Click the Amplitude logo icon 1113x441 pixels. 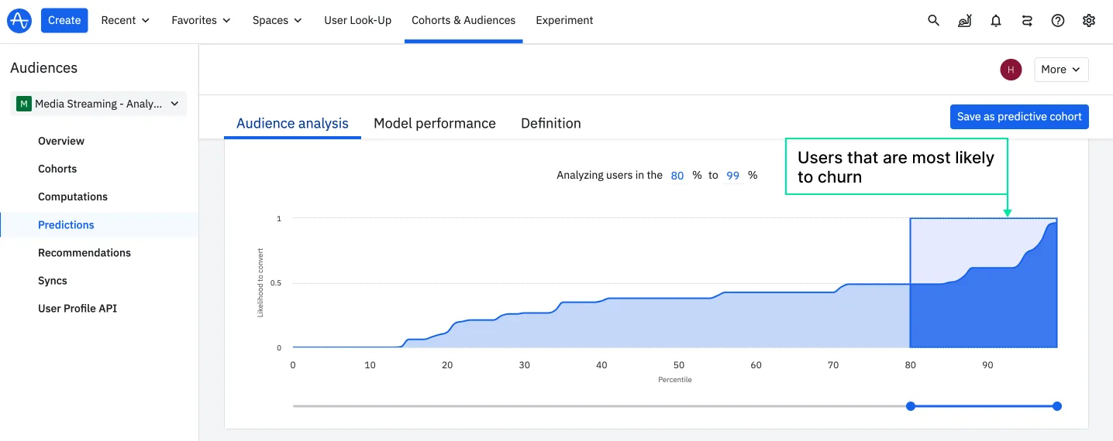19,21
